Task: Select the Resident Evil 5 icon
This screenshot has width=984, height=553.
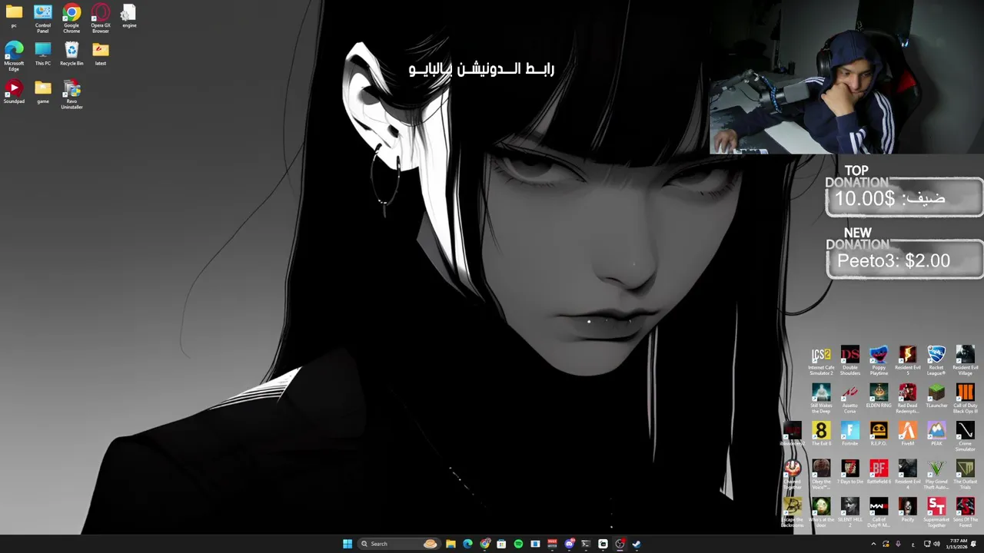Action: click(x=908, y=362)
